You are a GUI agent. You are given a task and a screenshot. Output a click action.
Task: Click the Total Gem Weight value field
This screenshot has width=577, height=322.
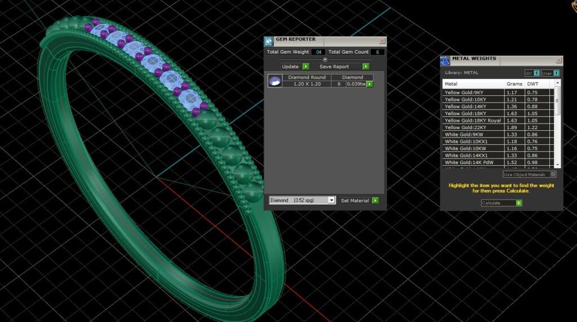tap(318, 52)
